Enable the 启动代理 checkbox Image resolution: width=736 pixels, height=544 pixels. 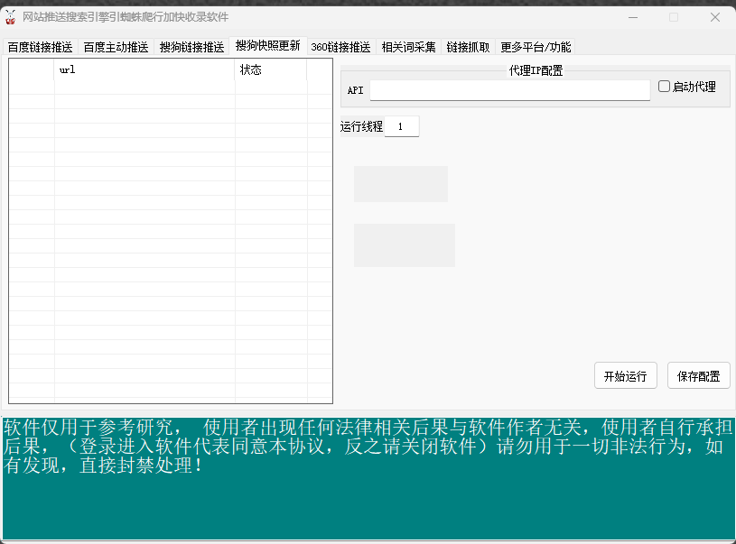(x=665, y=87)
